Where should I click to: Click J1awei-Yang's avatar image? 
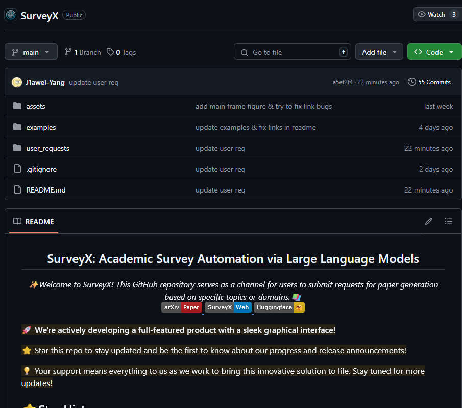pyautogui.click(x=17, y=82)
